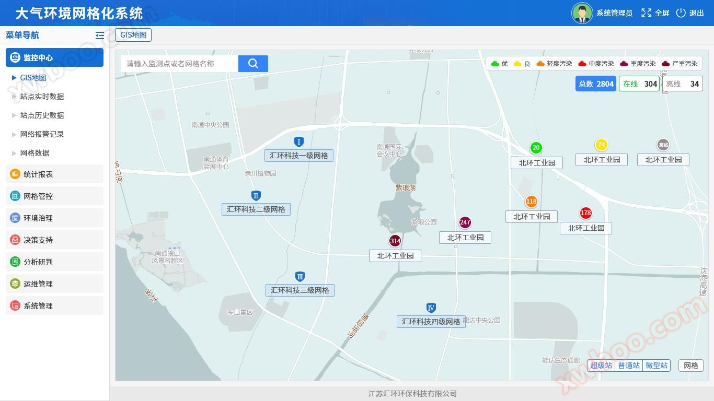
Task: Click the grid level I shield marker
Action: tap(298, 142)
